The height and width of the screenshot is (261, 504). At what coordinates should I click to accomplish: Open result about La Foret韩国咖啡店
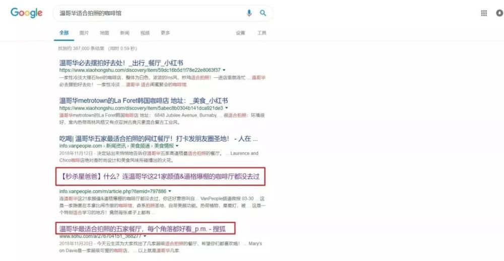[x=143, y=101]
